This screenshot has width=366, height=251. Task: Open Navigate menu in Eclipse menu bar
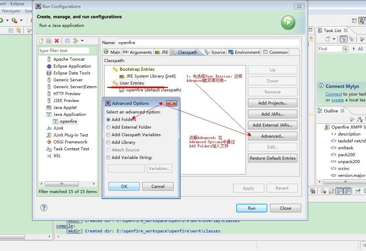pos(11,11)
